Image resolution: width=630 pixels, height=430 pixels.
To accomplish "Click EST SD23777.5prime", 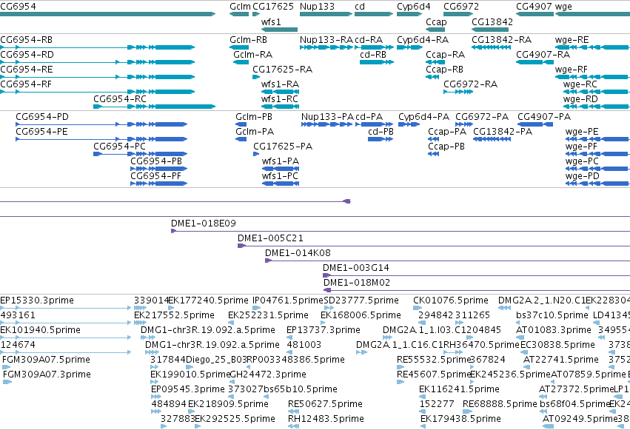I will (x=361, y=300).
